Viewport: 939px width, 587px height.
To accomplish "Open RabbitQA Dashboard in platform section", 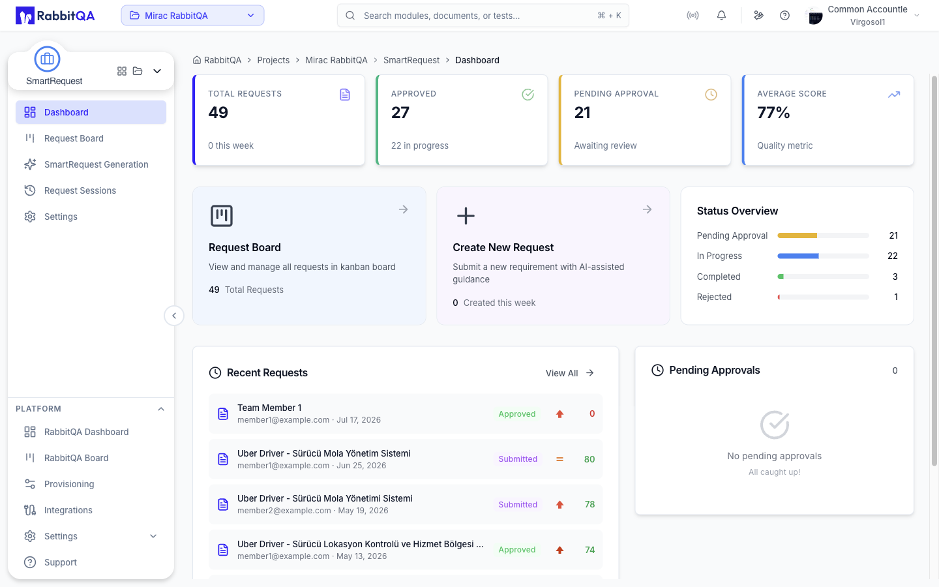I will coord(91,432).
